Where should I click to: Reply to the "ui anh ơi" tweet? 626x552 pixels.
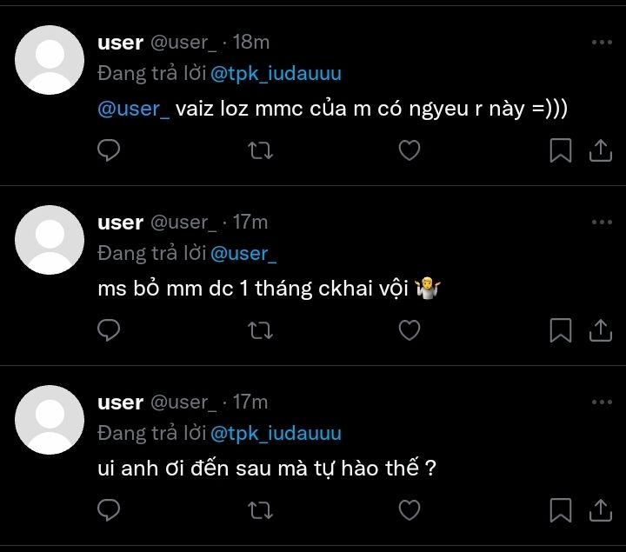pos(109,509)
